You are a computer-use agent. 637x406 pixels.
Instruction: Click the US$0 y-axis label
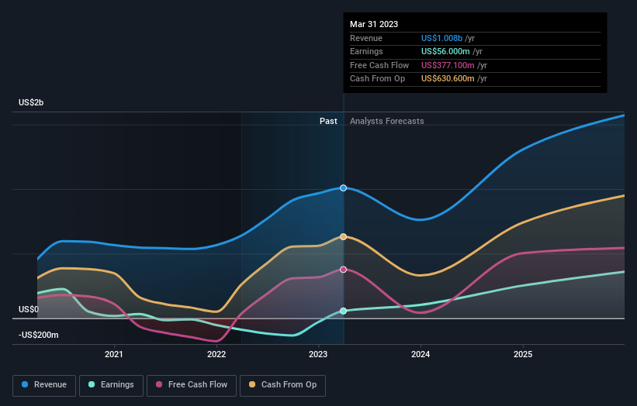pos(29,309)
